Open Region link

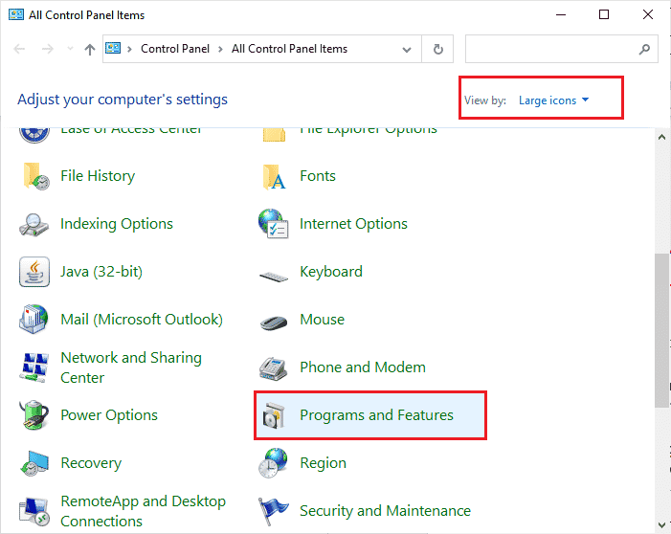tap(324, 463)
